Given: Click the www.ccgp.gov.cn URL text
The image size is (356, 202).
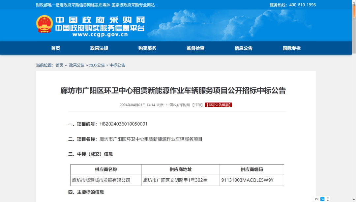Looking at the screenshot, I should click(x=100, y=35).
